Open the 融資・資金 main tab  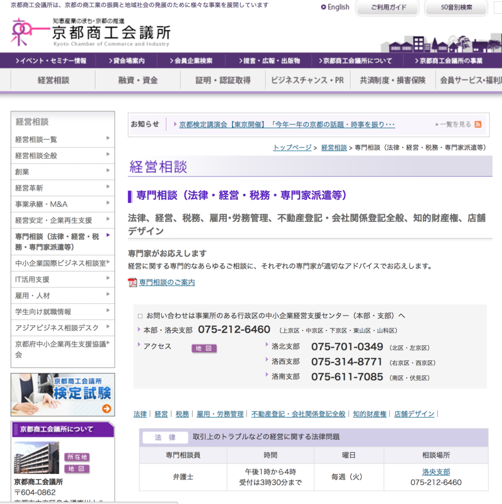tap(138, 80)
